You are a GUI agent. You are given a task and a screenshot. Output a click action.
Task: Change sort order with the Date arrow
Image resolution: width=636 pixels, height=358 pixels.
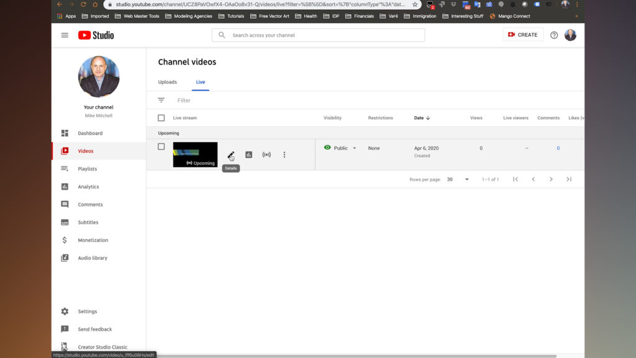tap(429, 117)
